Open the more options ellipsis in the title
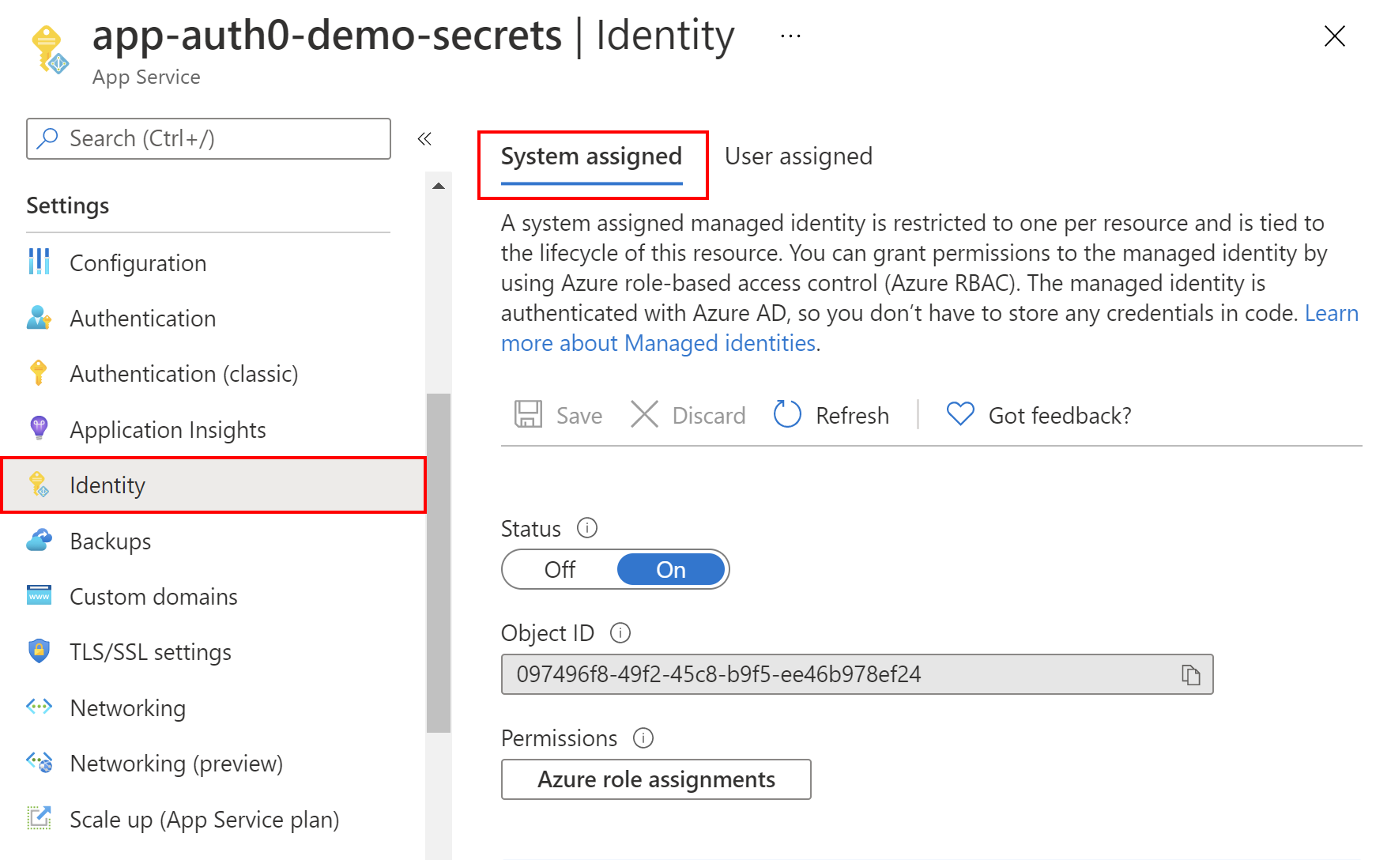The width and height of the screenshot is (1391, 860). tap(790, 36)
